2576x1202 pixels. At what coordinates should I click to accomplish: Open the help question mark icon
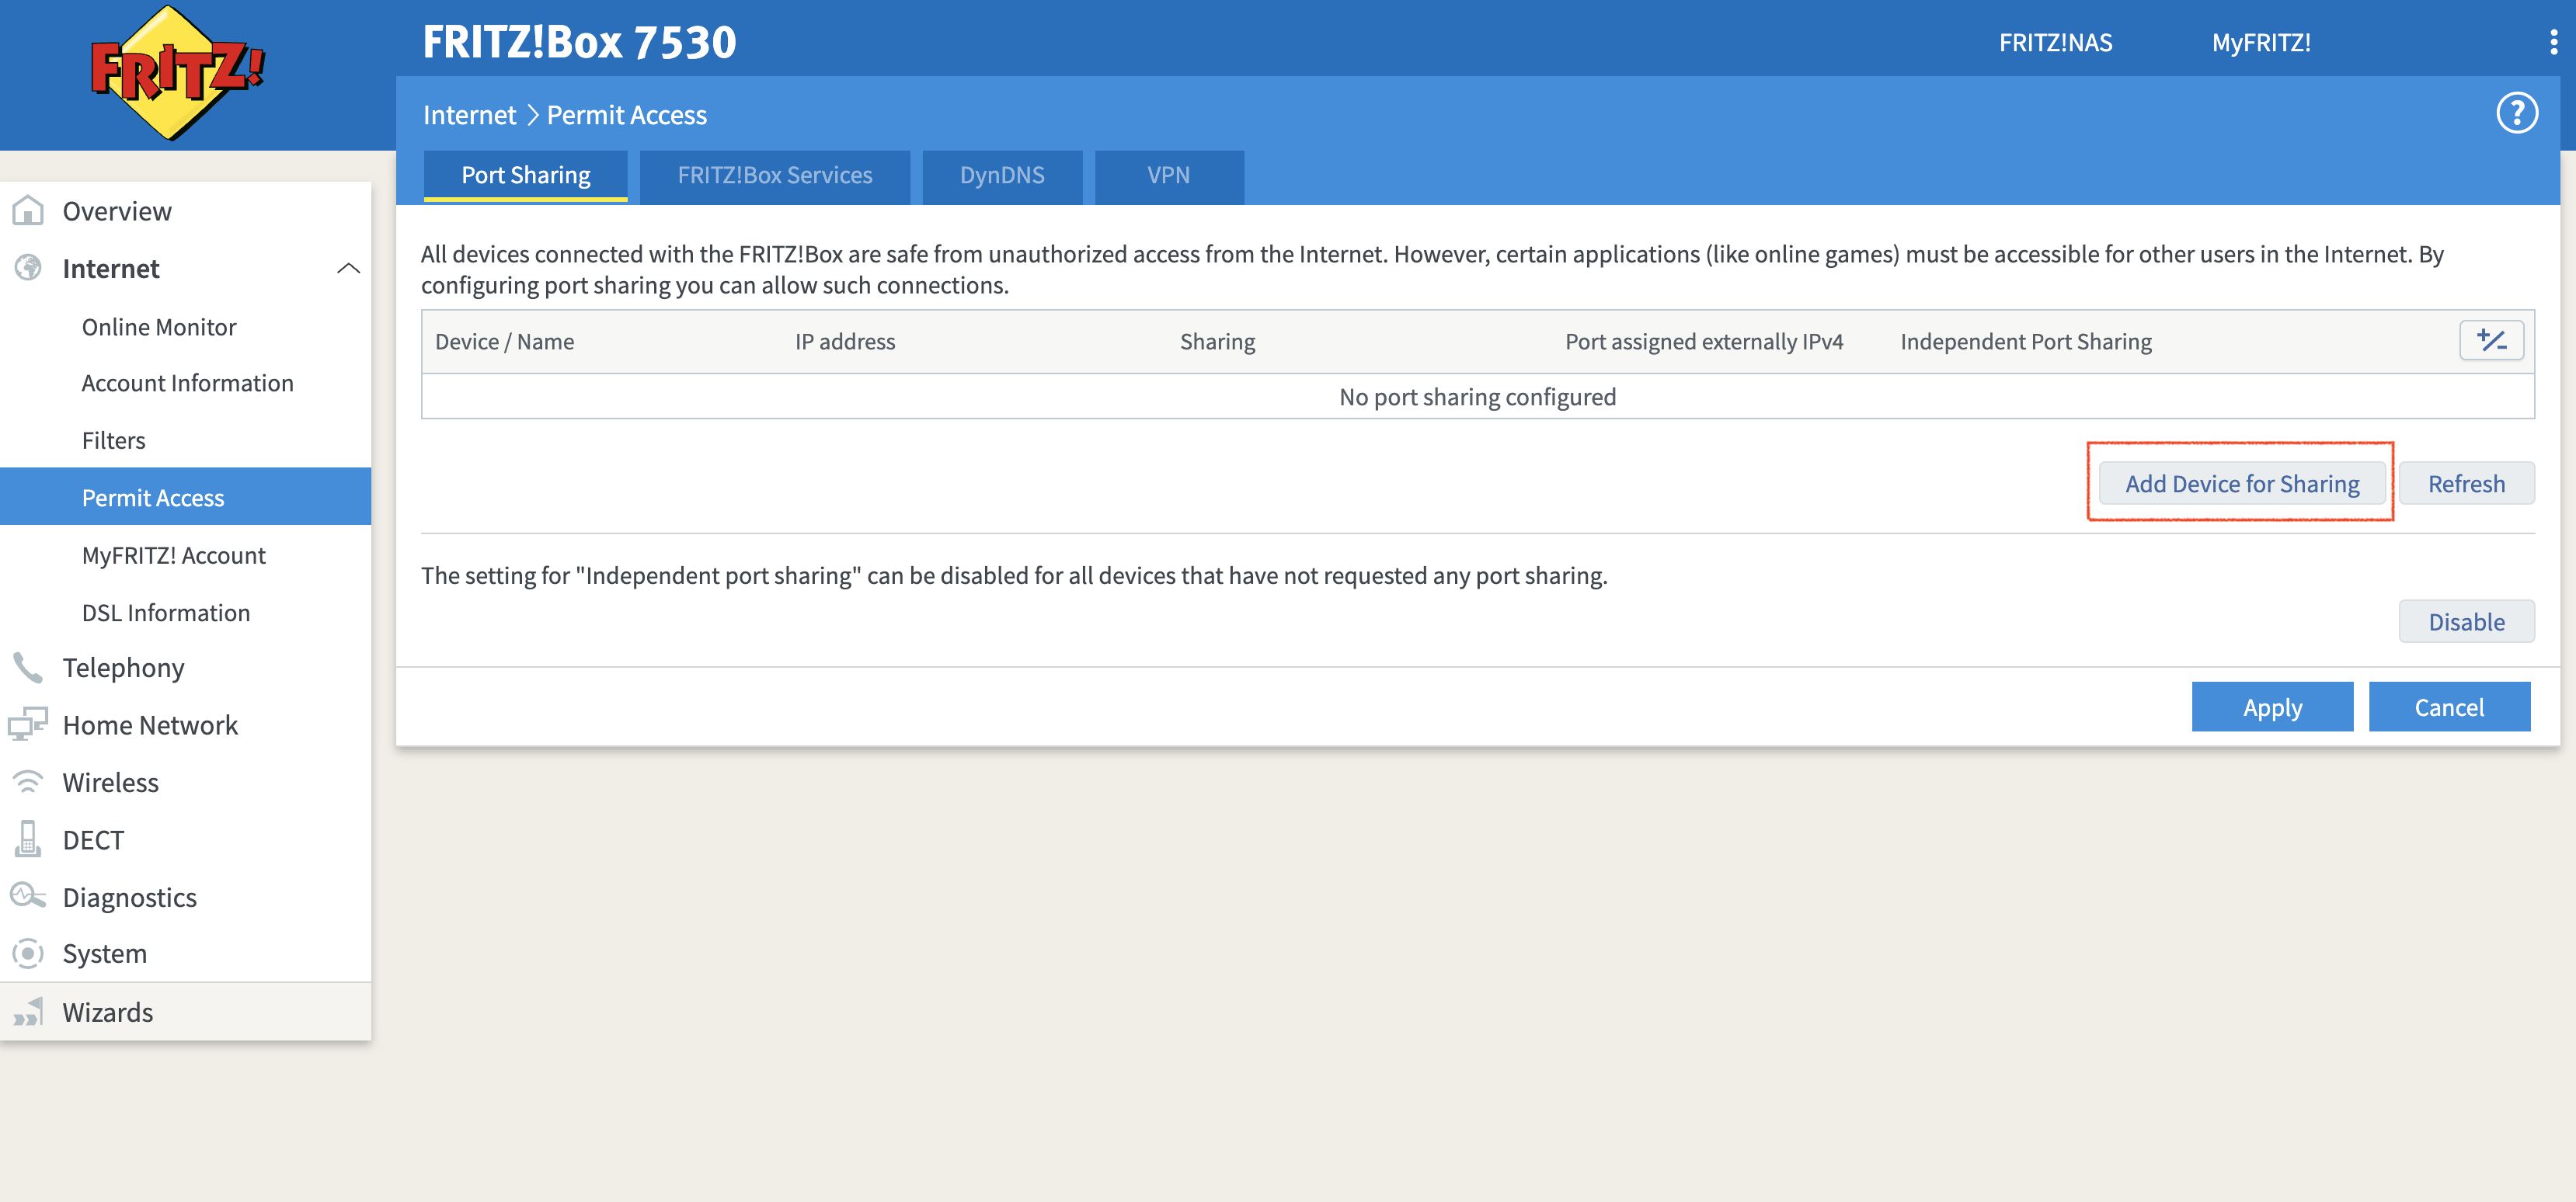click(2516, 113)
